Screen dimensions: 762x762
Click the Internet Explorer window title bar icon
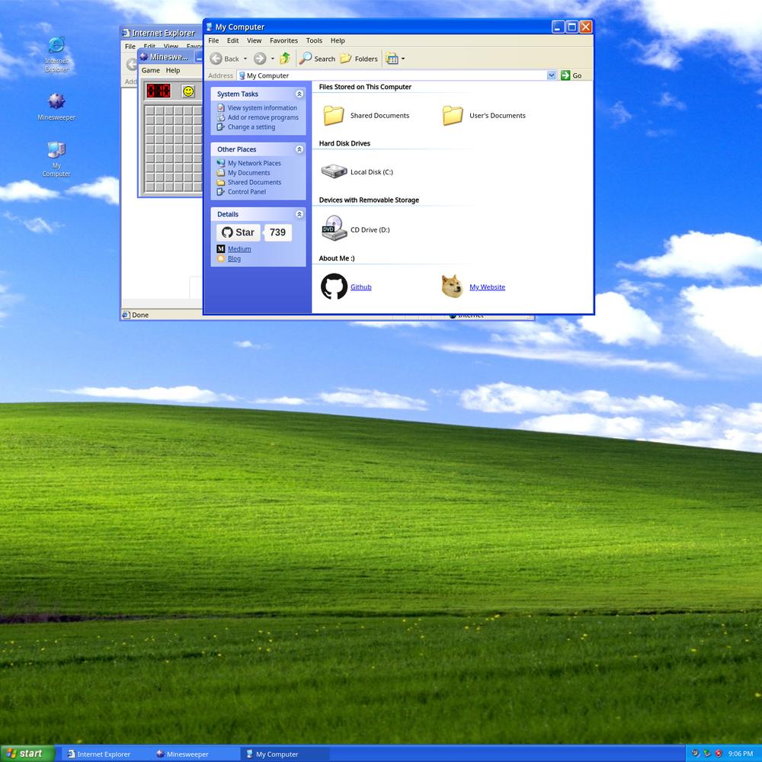tap(126, 33)
